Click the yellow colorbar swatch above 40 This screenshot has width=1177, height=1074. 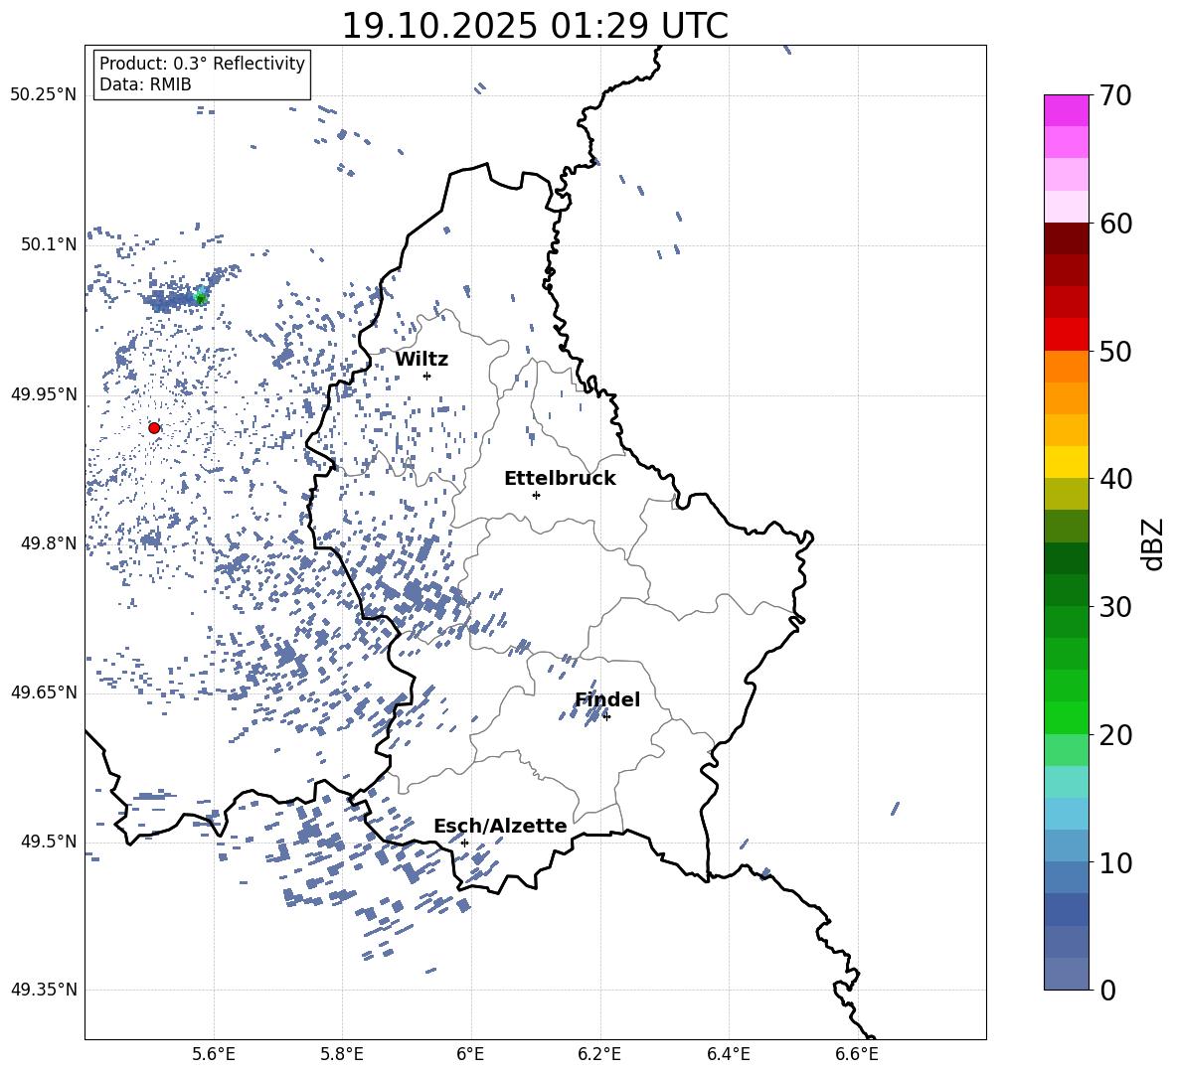coord(1067,462)
